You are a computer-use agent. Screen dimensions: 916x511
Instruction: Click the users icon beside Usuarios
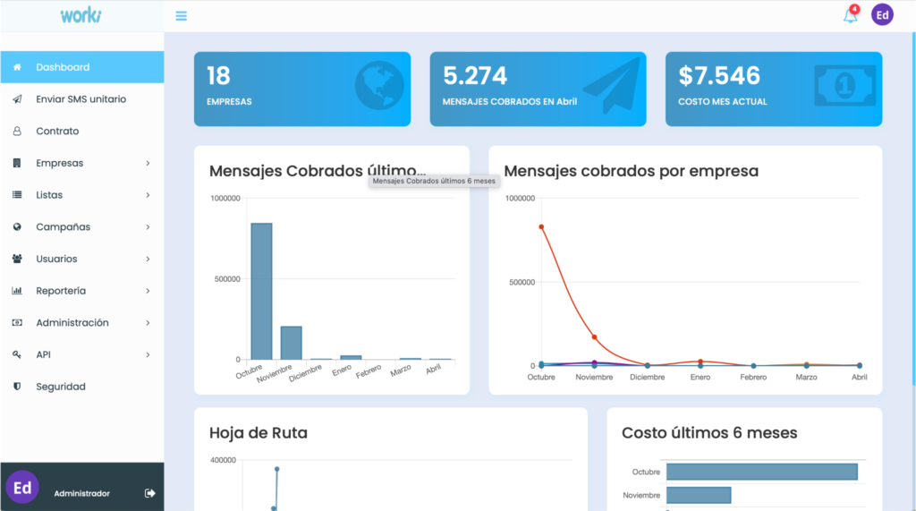point(17,259)
